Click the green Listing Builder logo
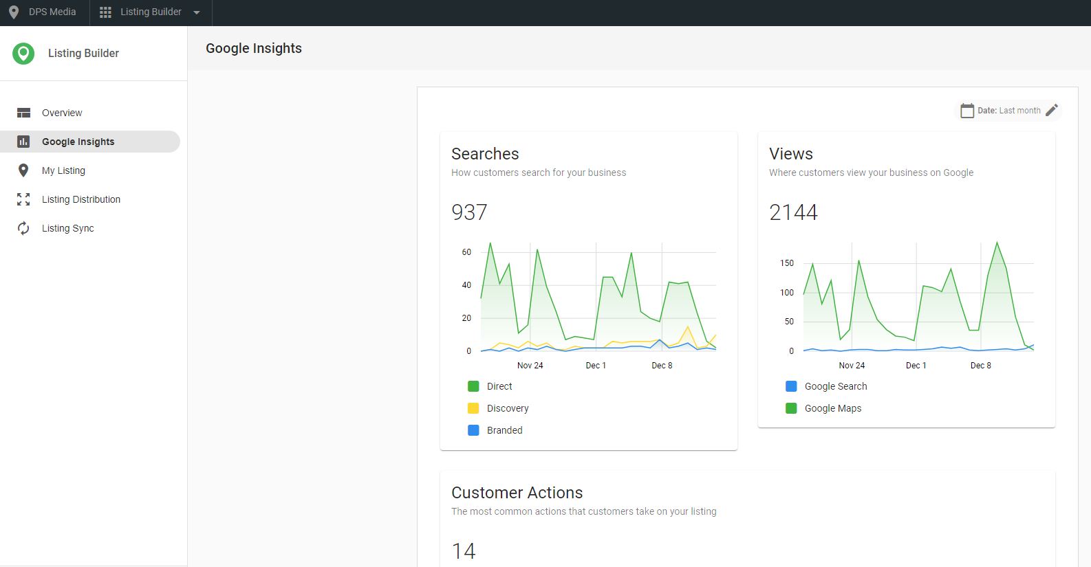 click(x=23, y=54)
